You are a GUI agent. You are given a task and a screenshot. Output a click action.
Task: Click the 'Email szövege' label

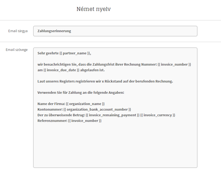click(17, 50)
